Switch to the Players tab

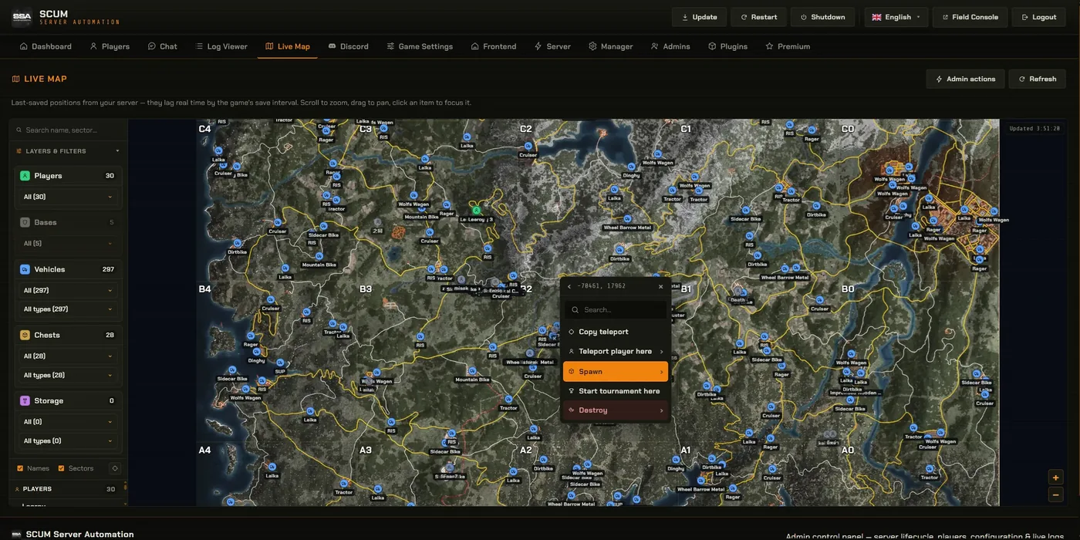pos(110,46)
